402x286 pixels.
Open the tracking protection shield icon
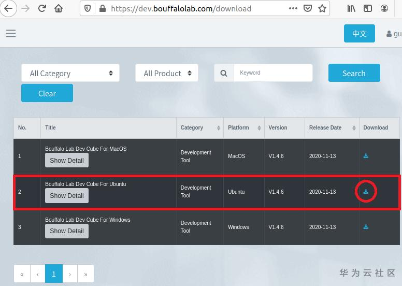tap(88, 9)
